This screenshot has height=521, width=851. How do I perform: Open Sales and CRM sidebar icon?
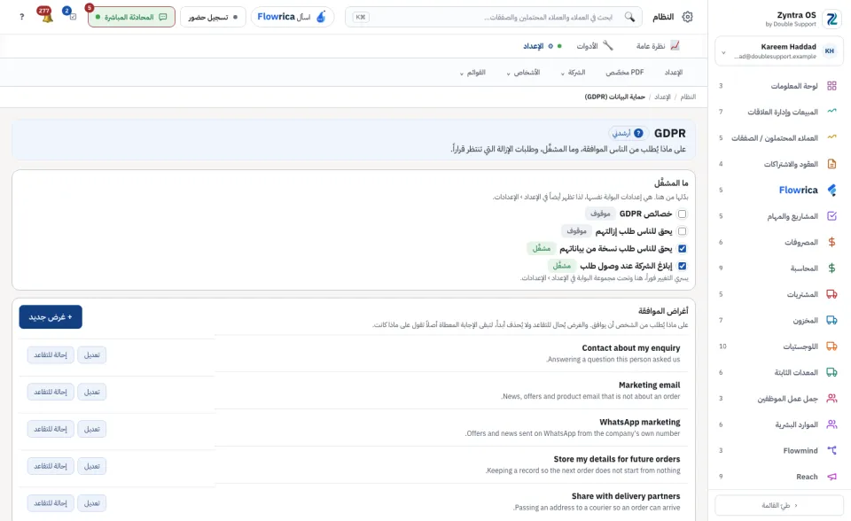(831, 112)
